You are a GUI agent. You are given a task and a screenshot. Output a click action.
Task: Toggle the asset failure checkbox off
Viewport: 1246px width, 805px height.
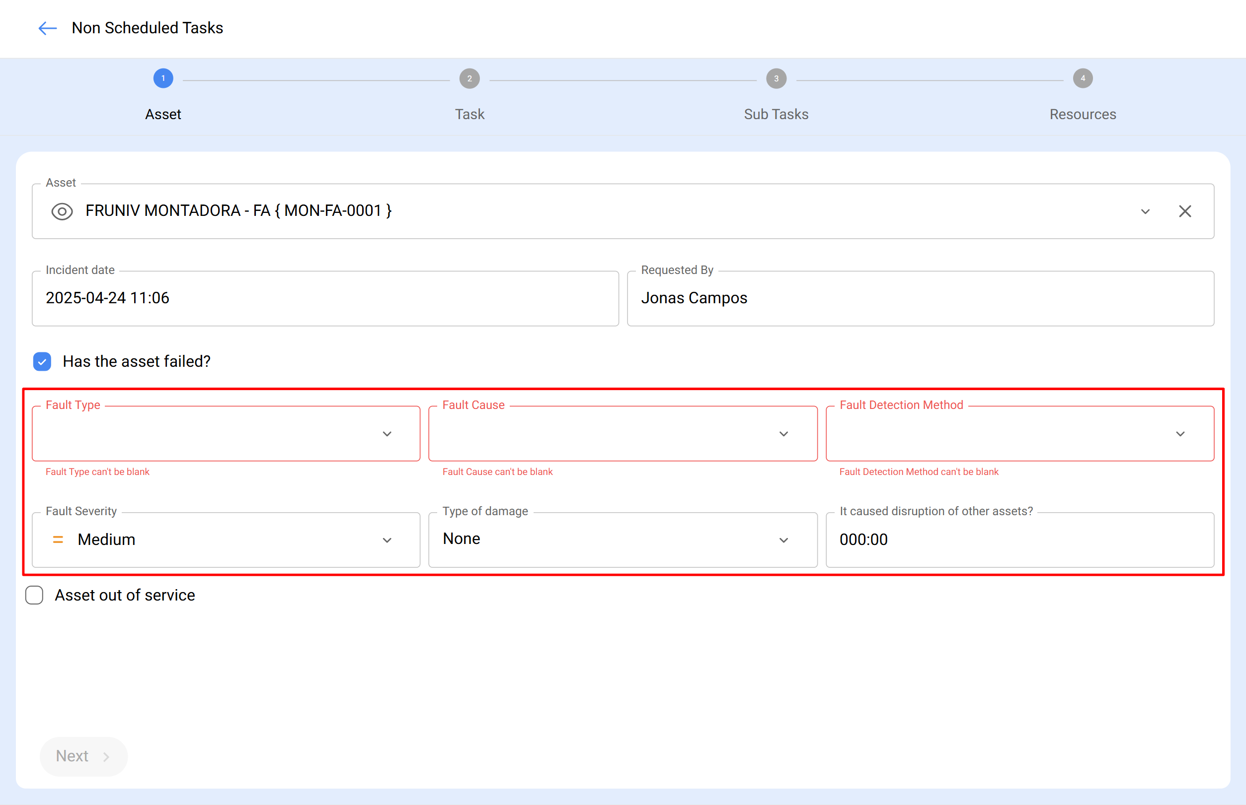[x=41, y=361]
